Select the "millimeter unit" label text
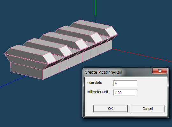This screenshot has height=127, width=172. pos(98,92)
